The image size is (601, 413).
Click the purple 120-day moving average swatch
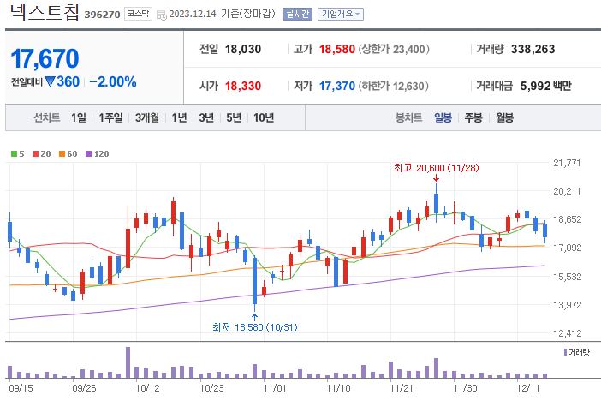88,153
